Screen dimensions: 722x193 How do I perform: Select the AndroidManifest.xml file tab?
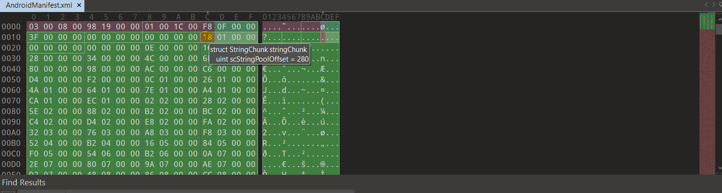coord(39,5)
